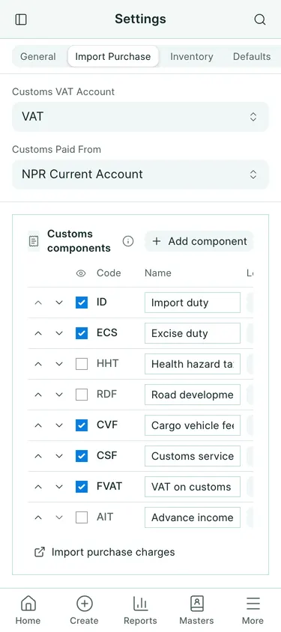This screenshot has height=632, width=281.
Task: Open Customs VAT Account dropdown
Action: point(140,117)
